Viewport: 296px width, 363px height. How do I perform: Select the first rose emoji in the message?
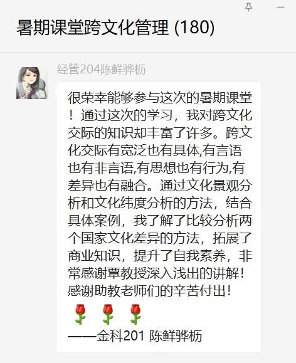80,314
